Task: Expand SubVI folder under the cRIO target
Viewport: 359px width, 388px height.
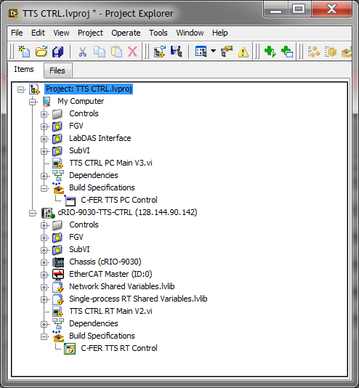Action: (x=44, y=250)
